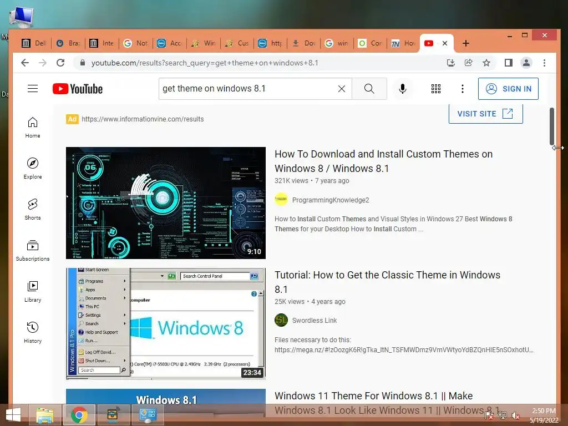Click the VISIT SITE ad button
Screen dimensions: 568x426
pyautogui.click(x=486, y=114)
